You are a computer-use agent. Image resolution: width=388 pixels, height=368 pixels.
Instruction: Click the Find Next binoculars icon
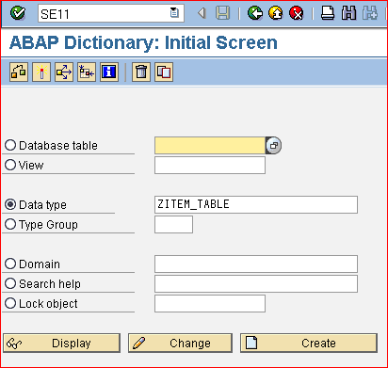tap(370, 13)
